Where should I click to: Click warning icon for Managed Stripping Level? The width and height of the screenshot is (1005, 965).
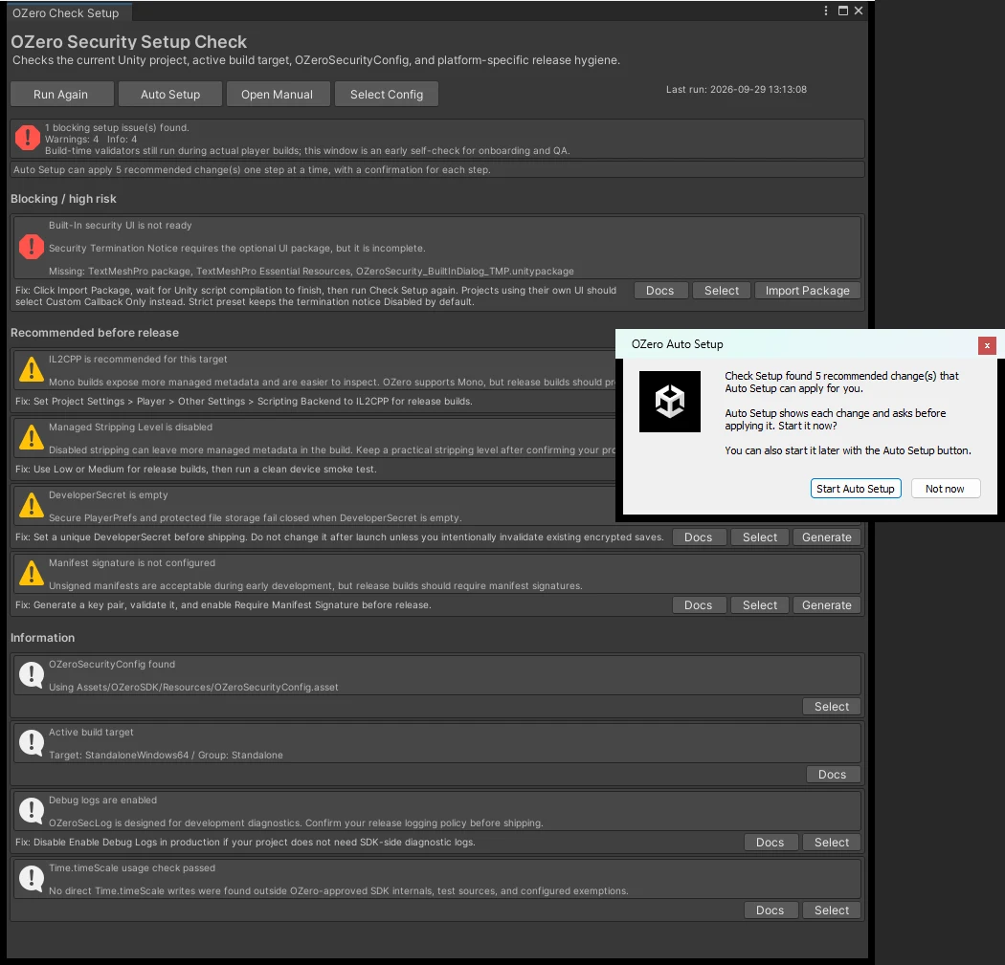[32, 437]
